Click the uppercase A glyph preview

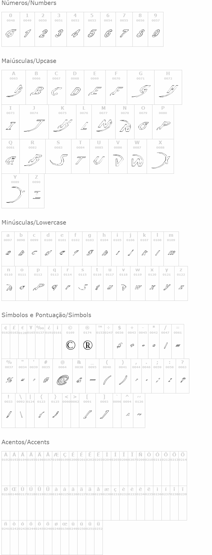pyautogui.click(x=14, y=91)
